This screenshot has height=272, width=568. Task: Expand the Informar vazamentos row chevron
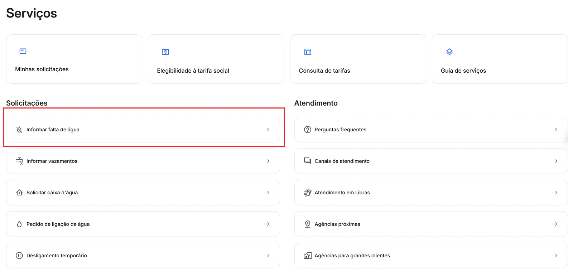point(268,161)
